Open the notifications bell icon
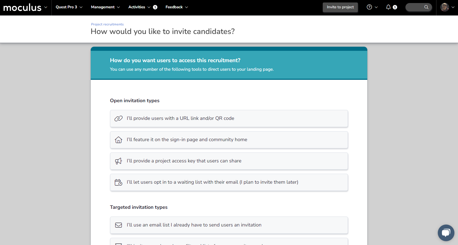The width and height of the screenshot is (458, 245). pyautogui.click(x=388, y=7)
